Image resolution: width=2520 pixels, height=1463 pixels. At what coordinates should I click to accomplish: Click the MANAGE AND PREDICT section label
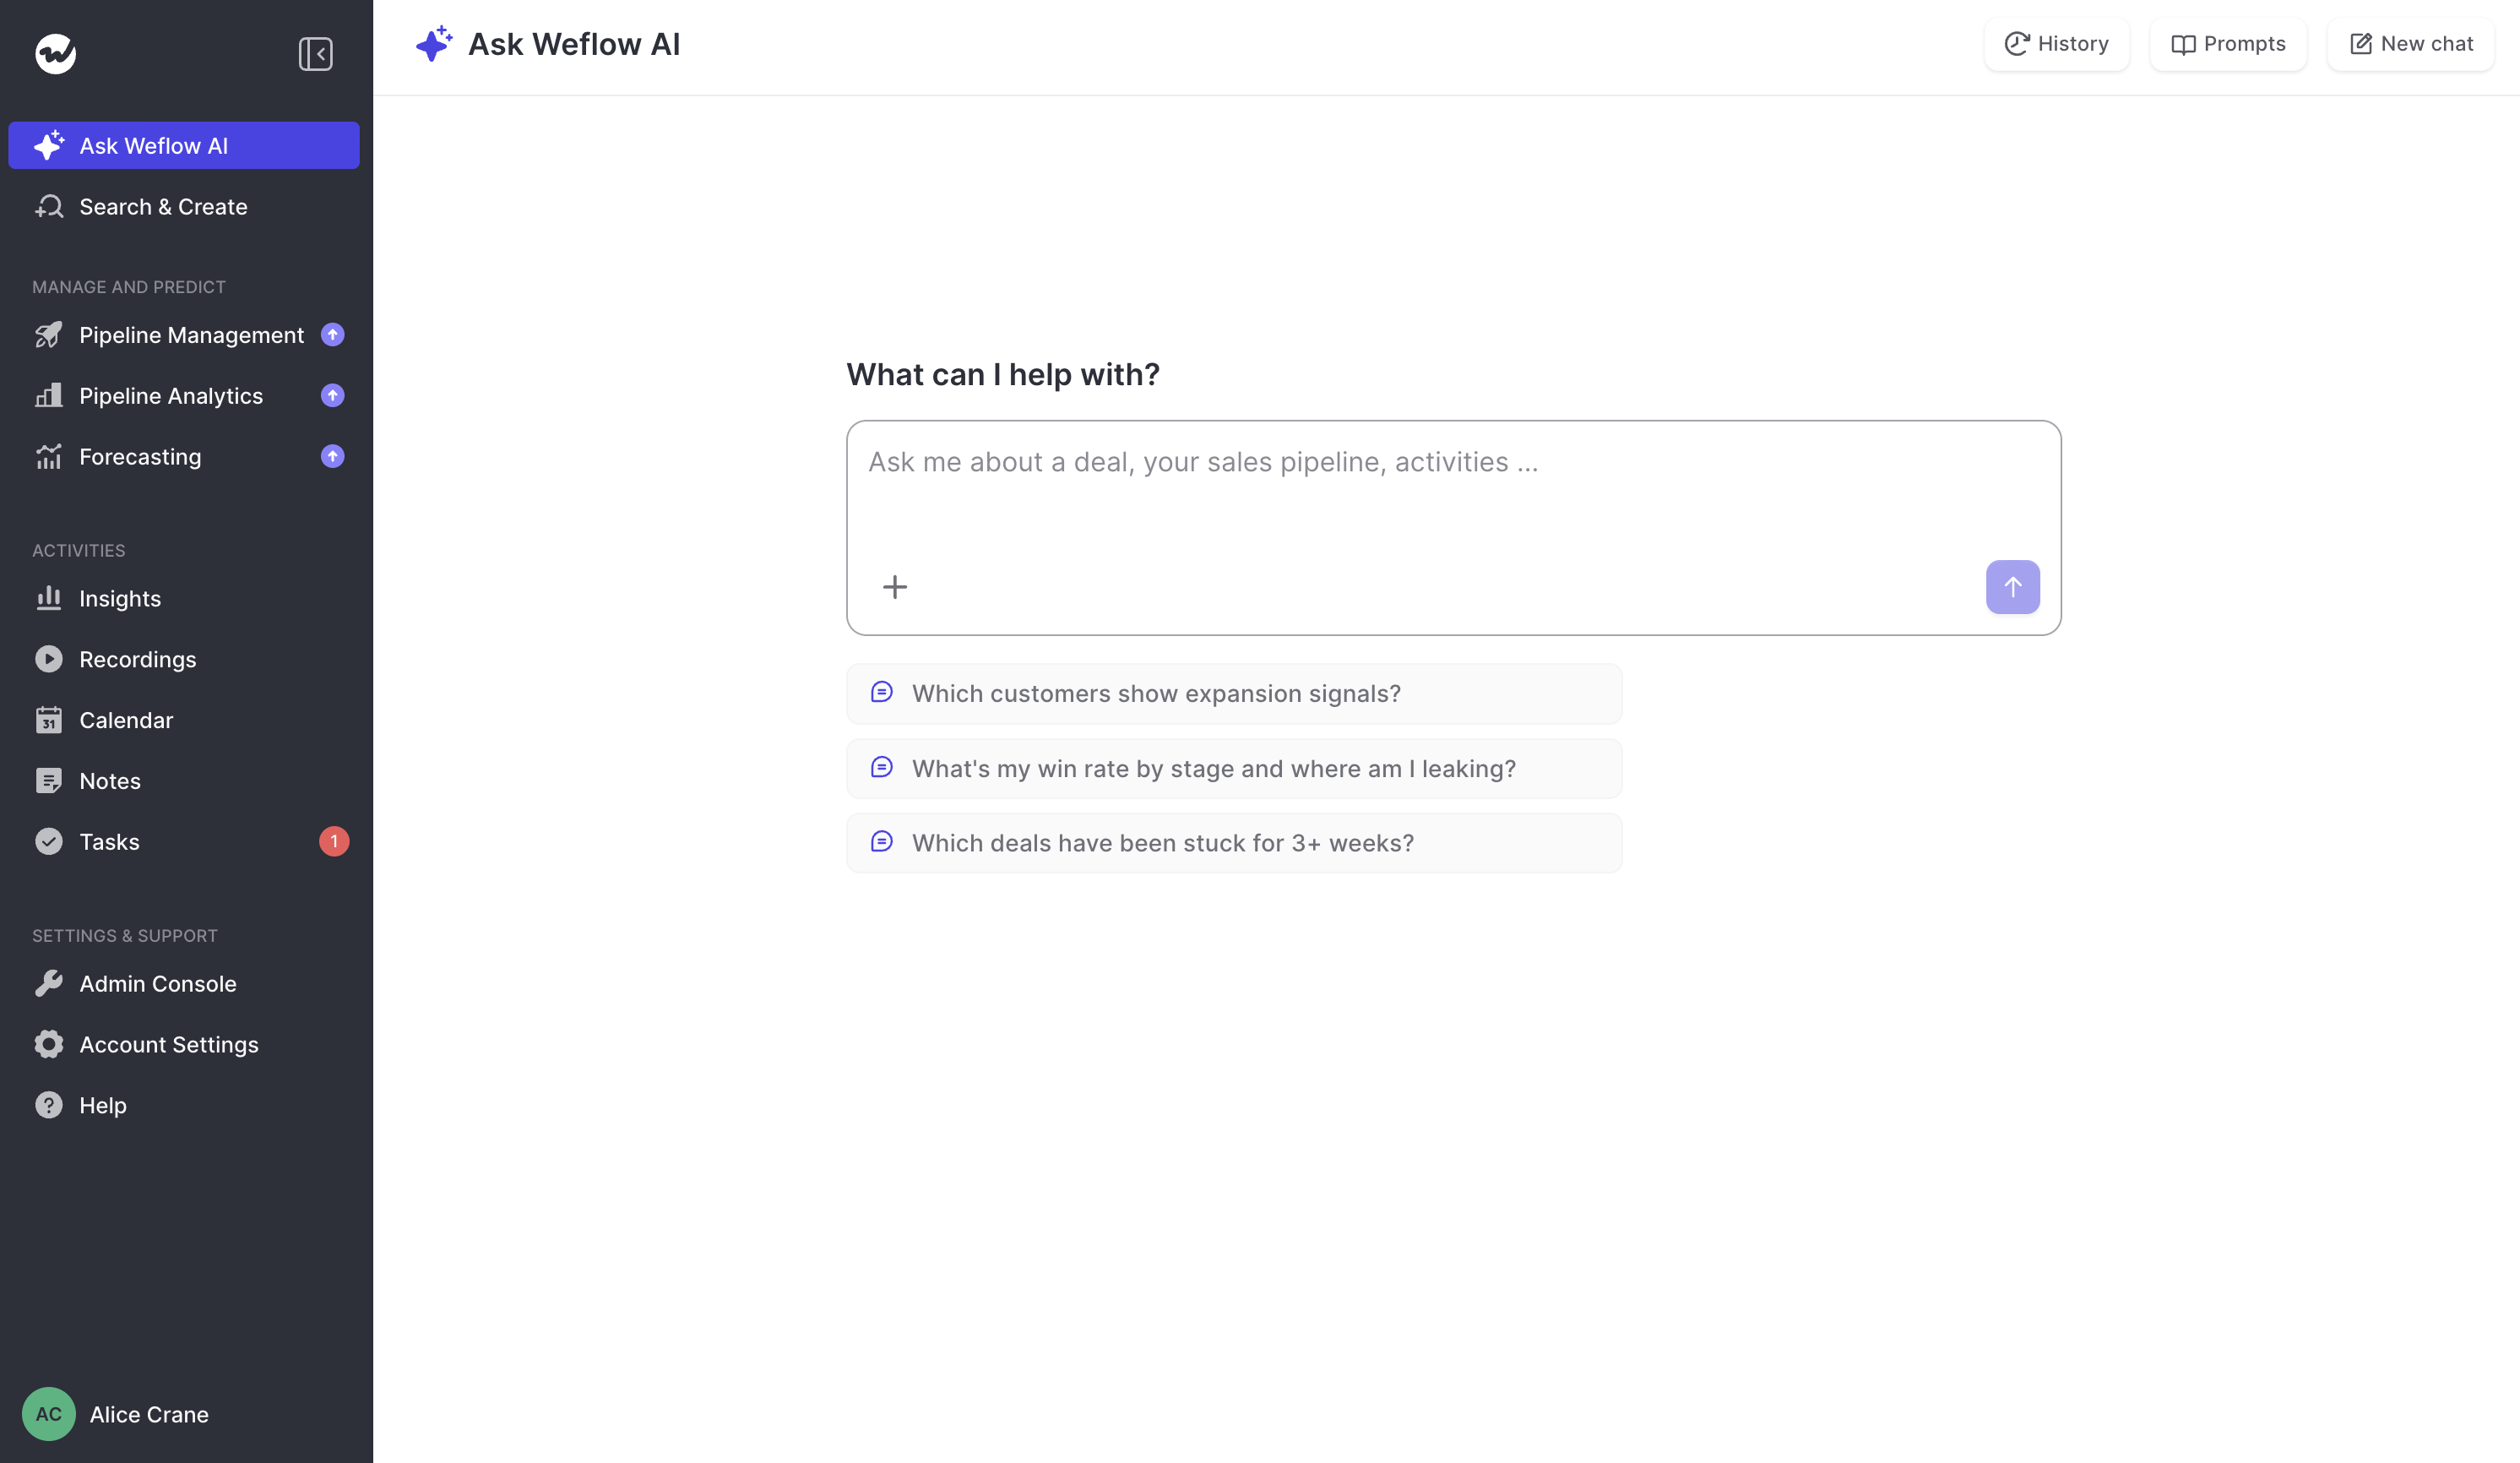tap(129, 288)
